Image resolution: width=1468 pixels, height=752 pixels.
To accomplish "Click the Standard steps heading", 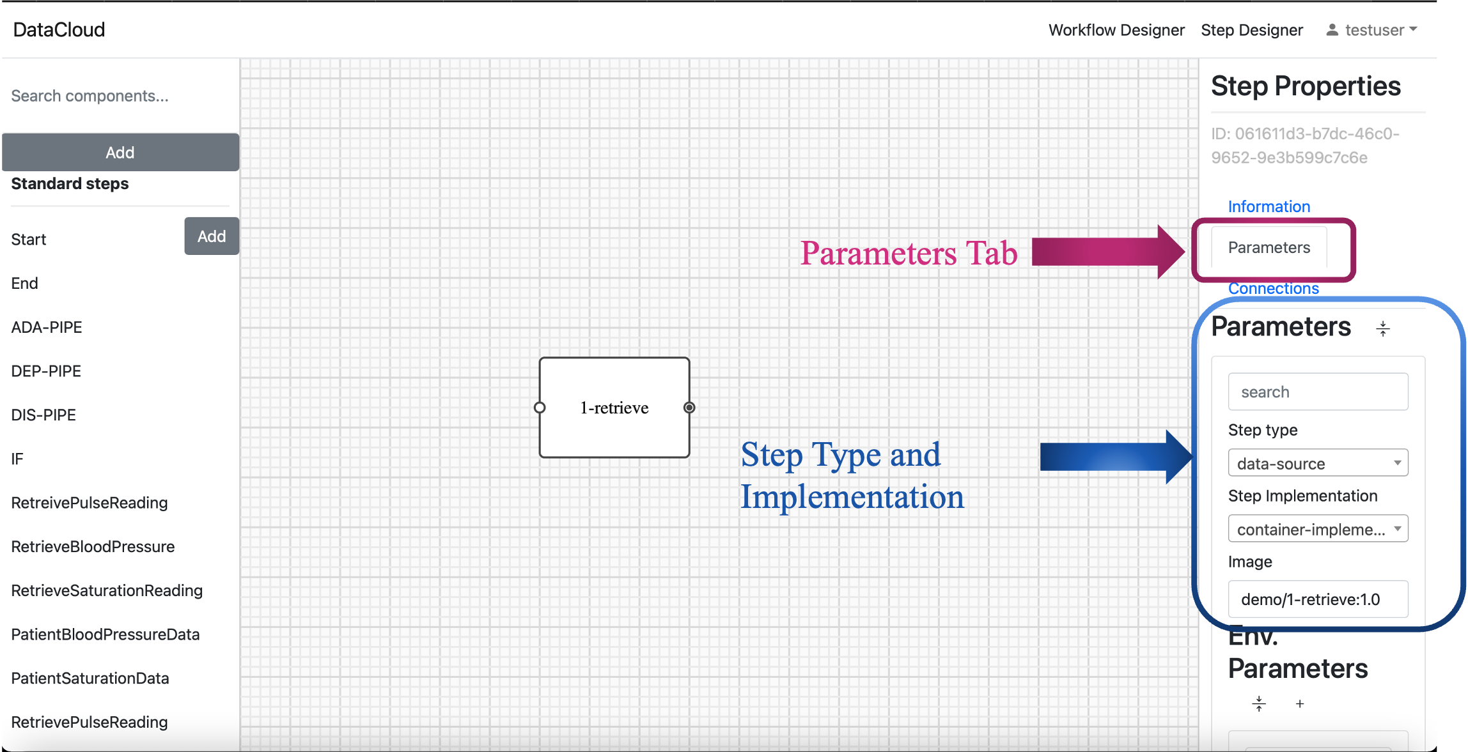I will 70,184.
